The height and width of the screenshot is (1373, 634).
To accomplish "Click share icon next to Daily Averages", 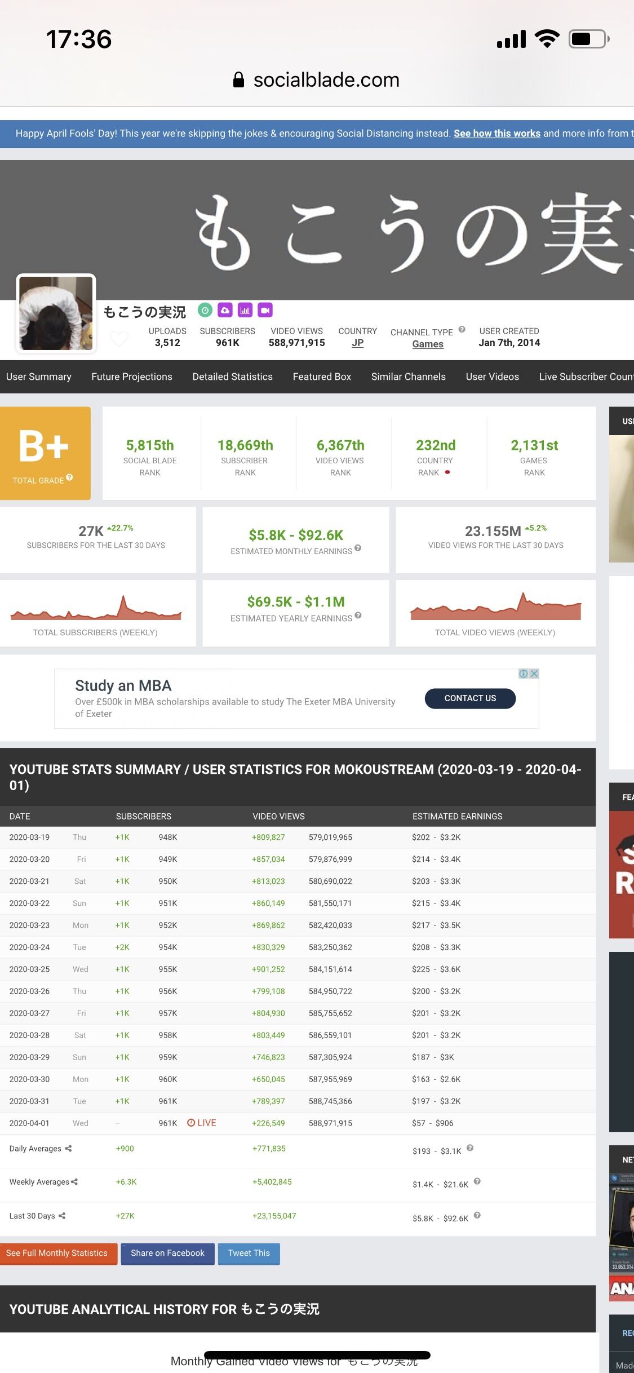I will (x=68, y=1149).
